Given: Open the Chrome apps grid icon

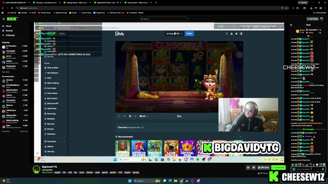Looking at the screenshot, I should pyautogui.click(x=3, y=13).
